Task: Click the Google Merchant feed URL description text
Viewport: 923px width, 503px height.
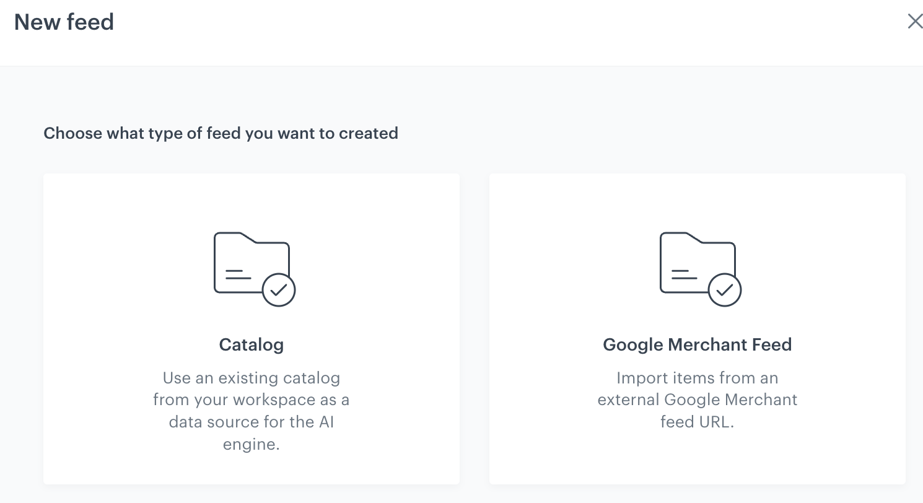Action: (697, 400)
